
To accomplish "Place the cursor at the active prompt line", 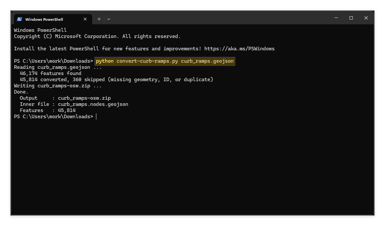I will [x=96, y=116].
